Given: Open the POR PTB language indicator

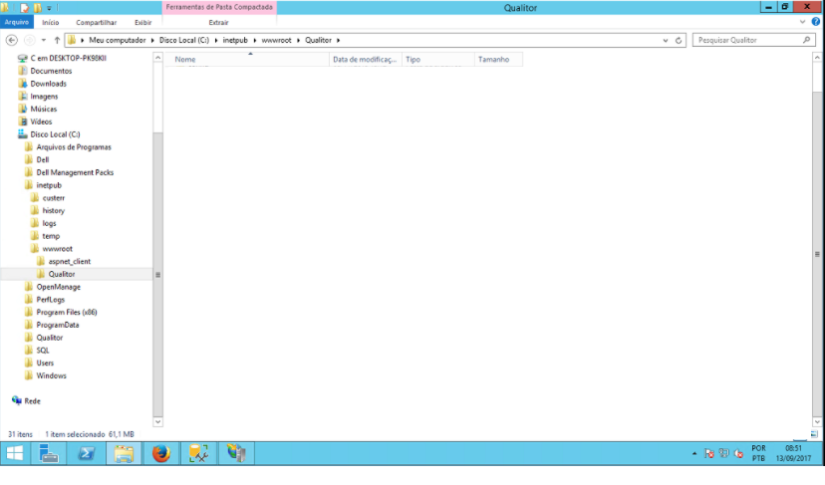Looking at the screenshot, I should tap(758, 453).
